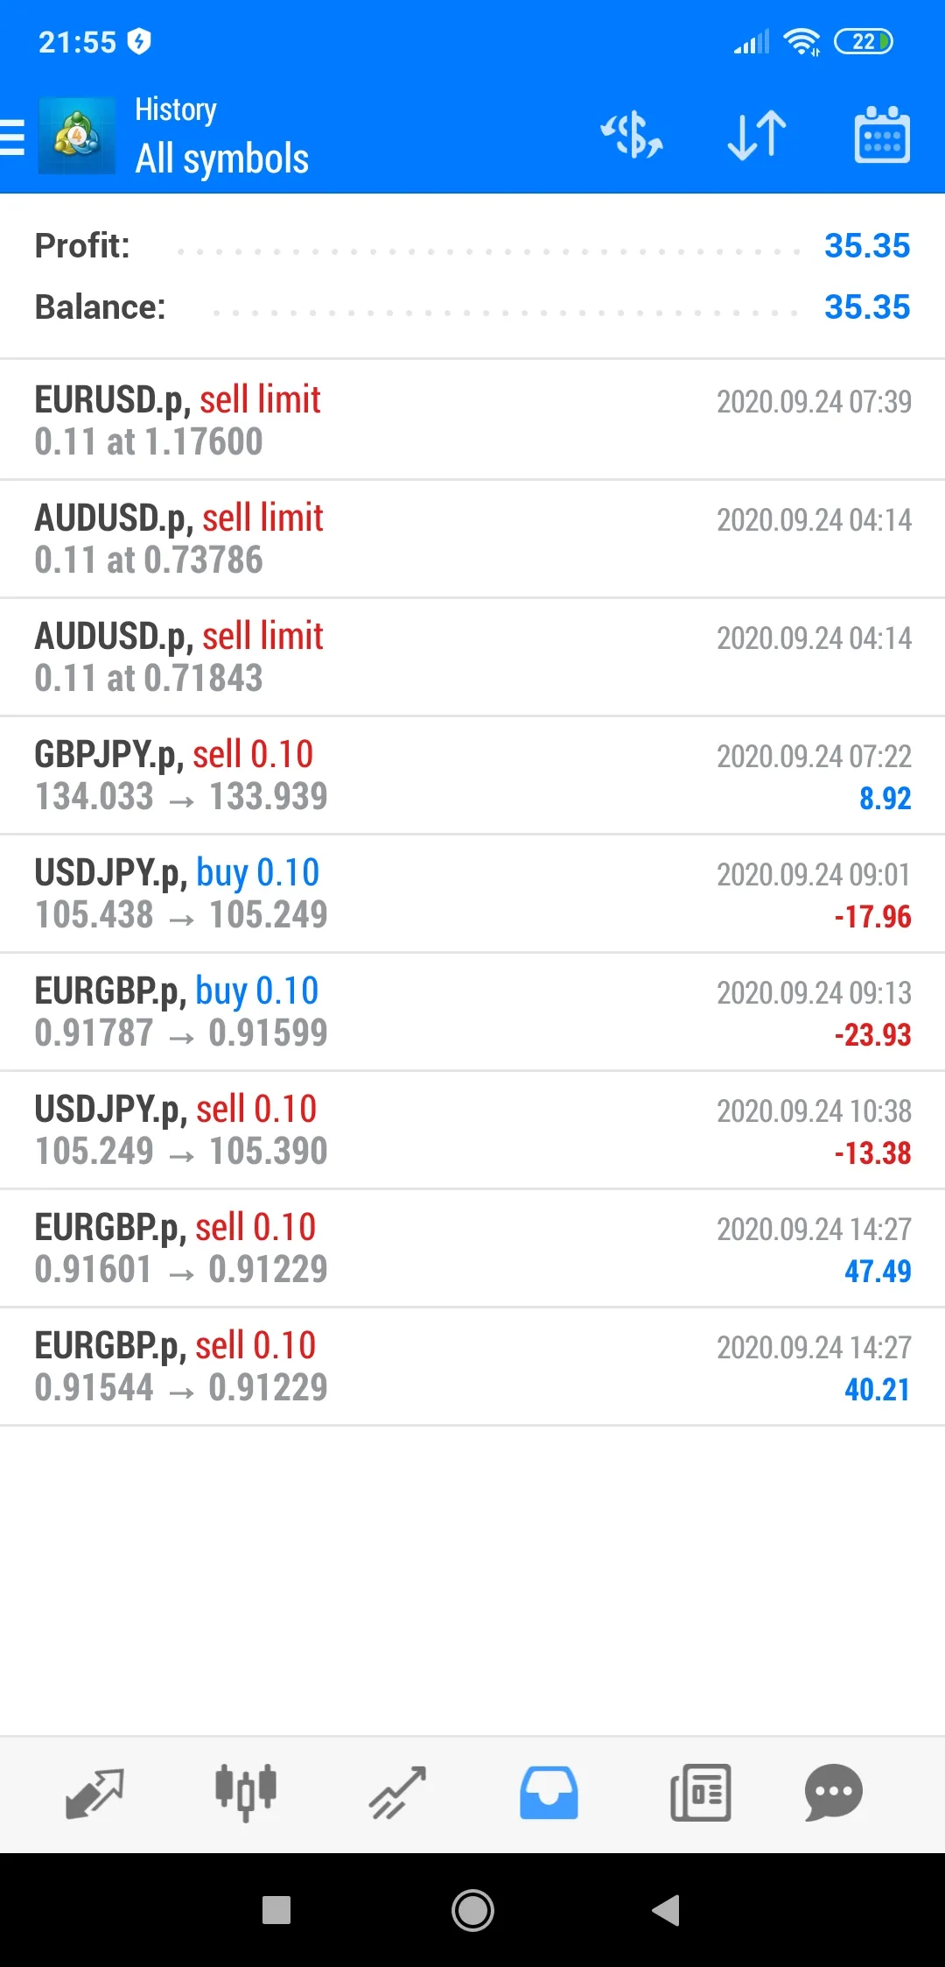Select the AUDUSD.p sell limit at 0.73786
The width and height of the screenshot is (945, 1967).
pyautogui.click(x=472, y=539)
